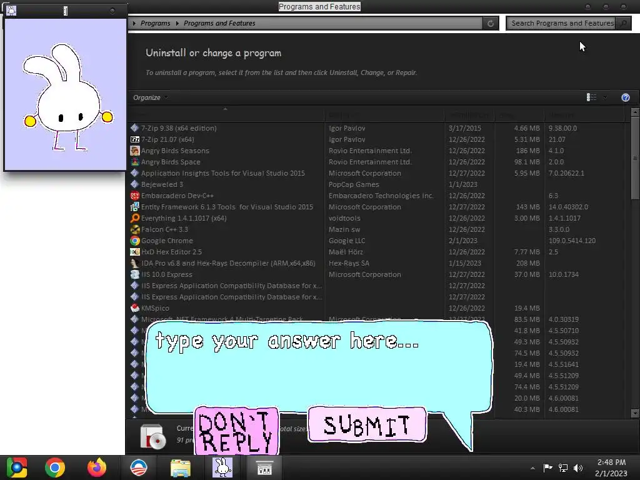This screenshot has height=480, width=640.
Task: Click the 7-Zip 21.07 icon
Action: [x=135, y=139]
